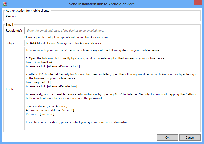Screen dimensions: 204x144
Task: Click the Password input field
Action: pyautogui.click(x=110, y=16)
